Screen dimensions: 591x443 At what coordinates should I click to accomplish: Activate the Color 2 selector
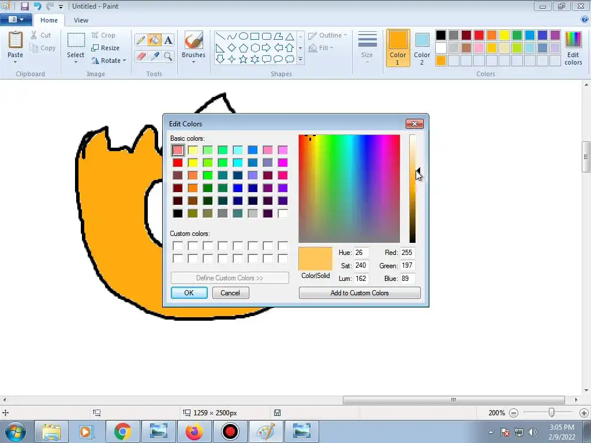click(x=422, y=48)
